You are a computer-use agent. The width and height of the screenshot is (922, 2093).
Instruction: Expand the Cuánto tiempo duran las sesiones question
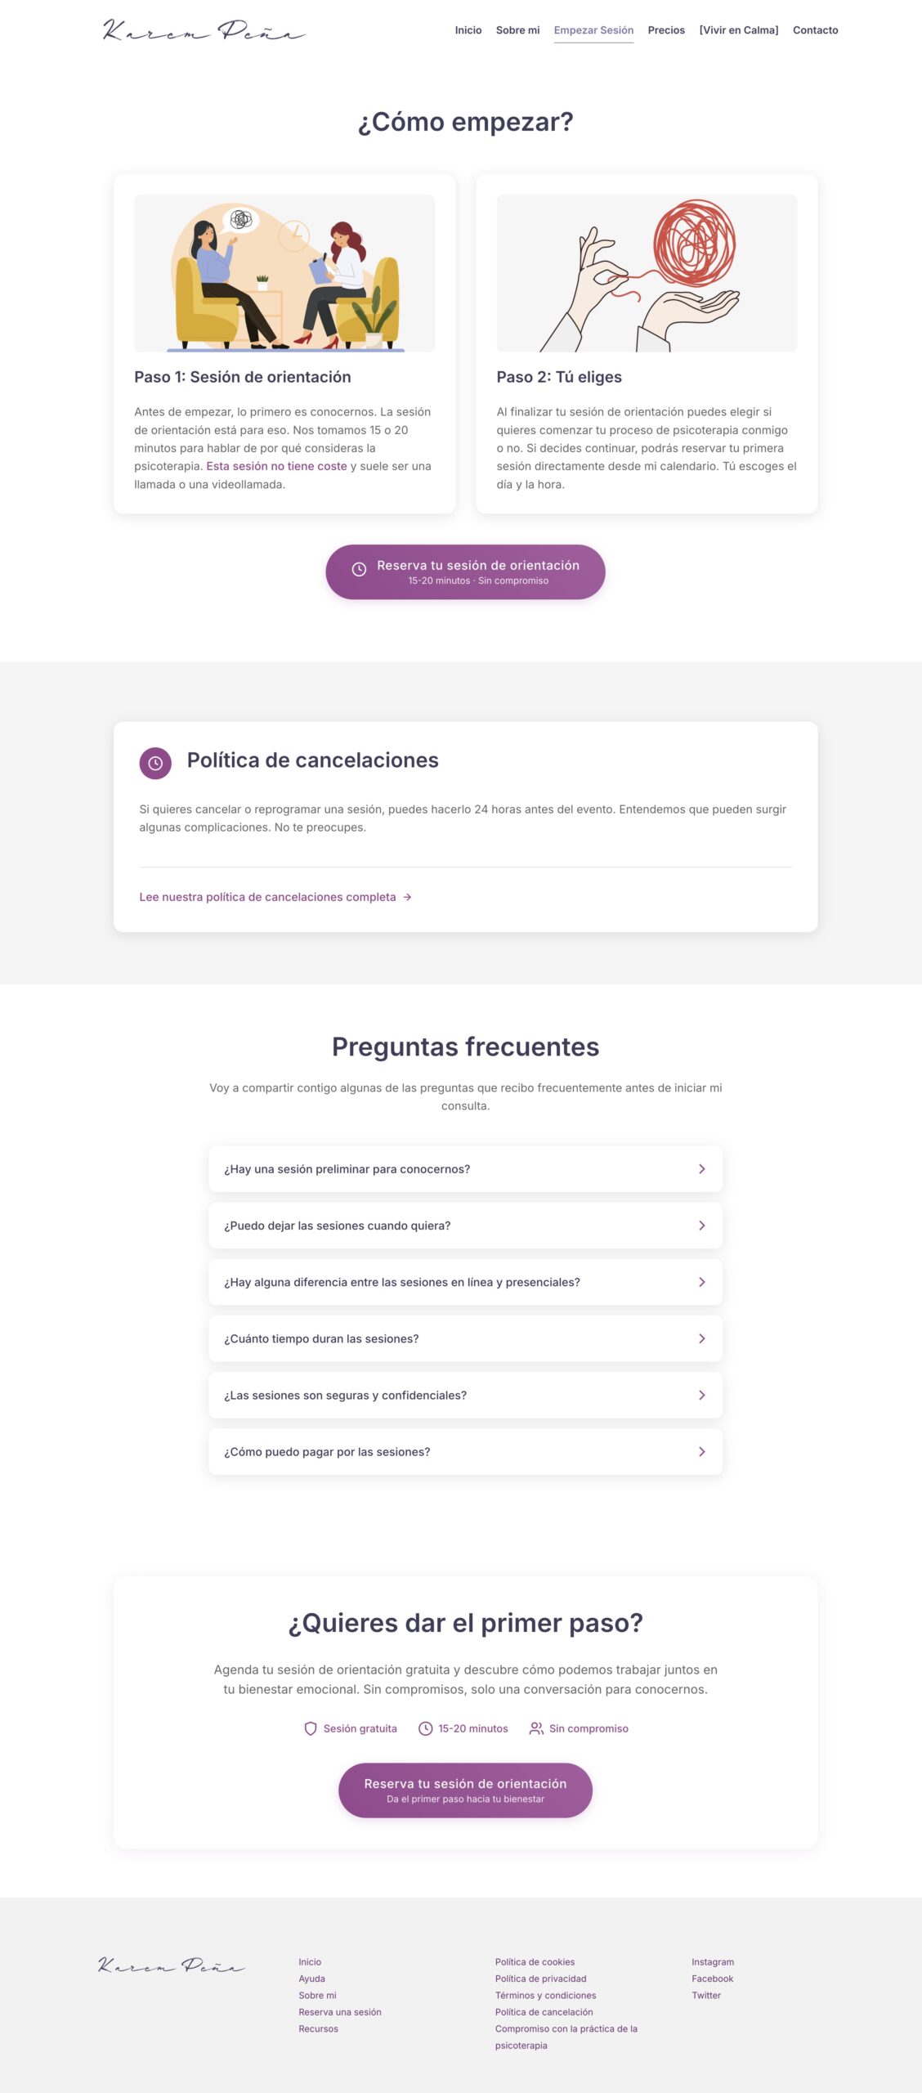(x=465, y=1338)
